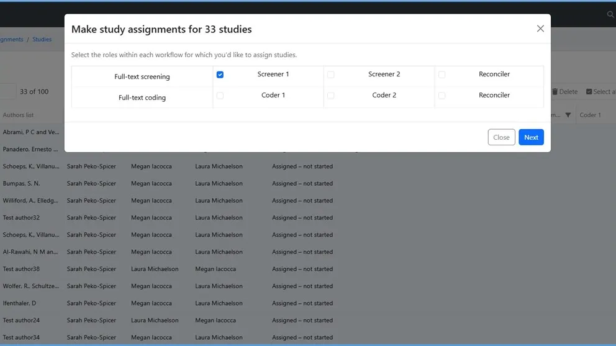This screenshot has width=616, height=346.
Task: Click the Close button in dialog footer
Action: (501, 137)
